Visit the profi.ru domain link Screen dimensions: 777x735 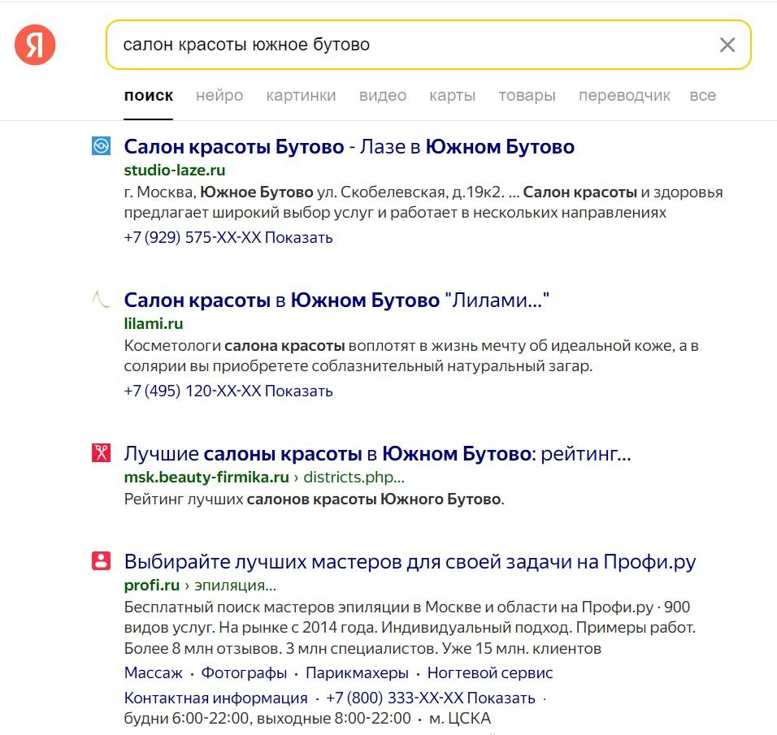[152, 585]
